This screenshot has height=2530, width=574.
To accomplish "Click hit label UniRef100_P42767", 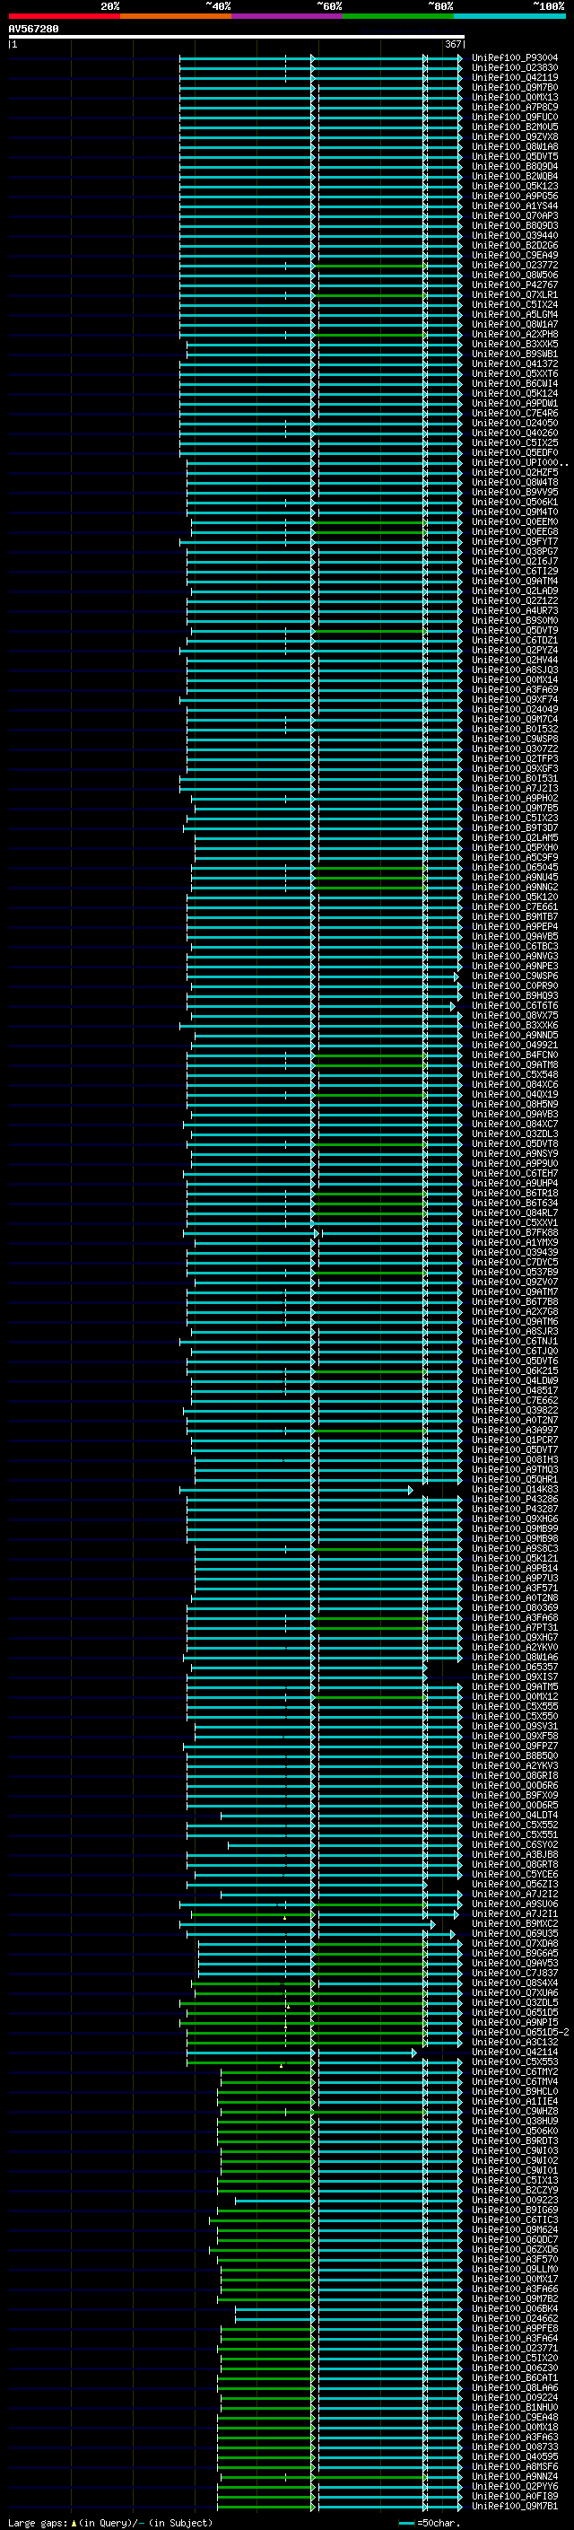I will click(515, 285).
